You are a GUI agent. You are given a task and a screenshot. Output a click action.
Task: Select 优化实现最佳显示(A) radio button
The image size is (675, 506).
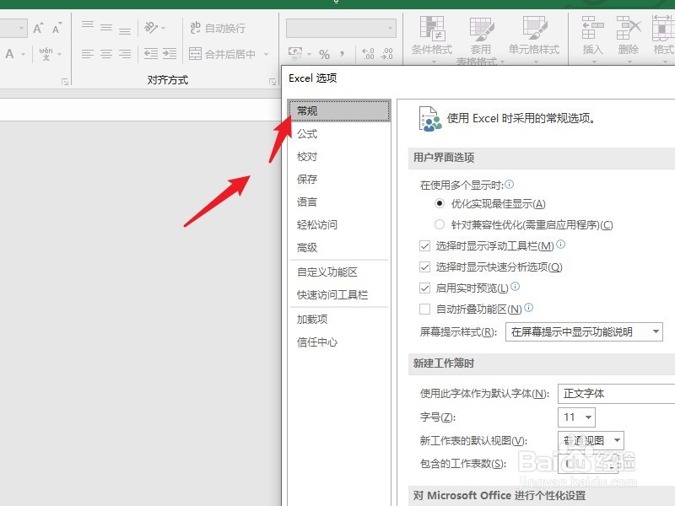pyautogui.click(x=439, y=203)
